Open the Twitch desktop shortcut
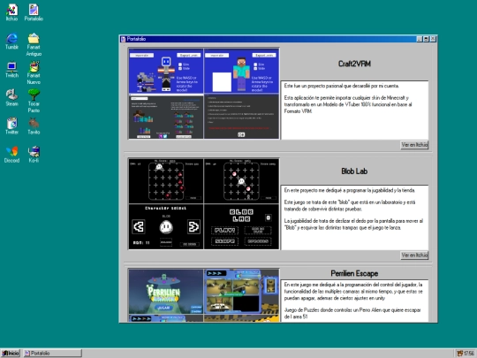 tap(11, 70)
